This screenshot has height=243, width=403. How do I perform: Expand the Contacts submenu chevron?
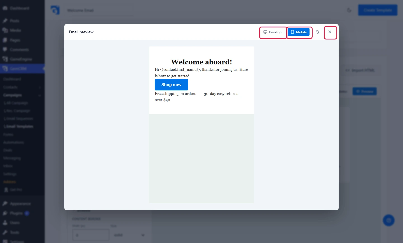(39, 87)
